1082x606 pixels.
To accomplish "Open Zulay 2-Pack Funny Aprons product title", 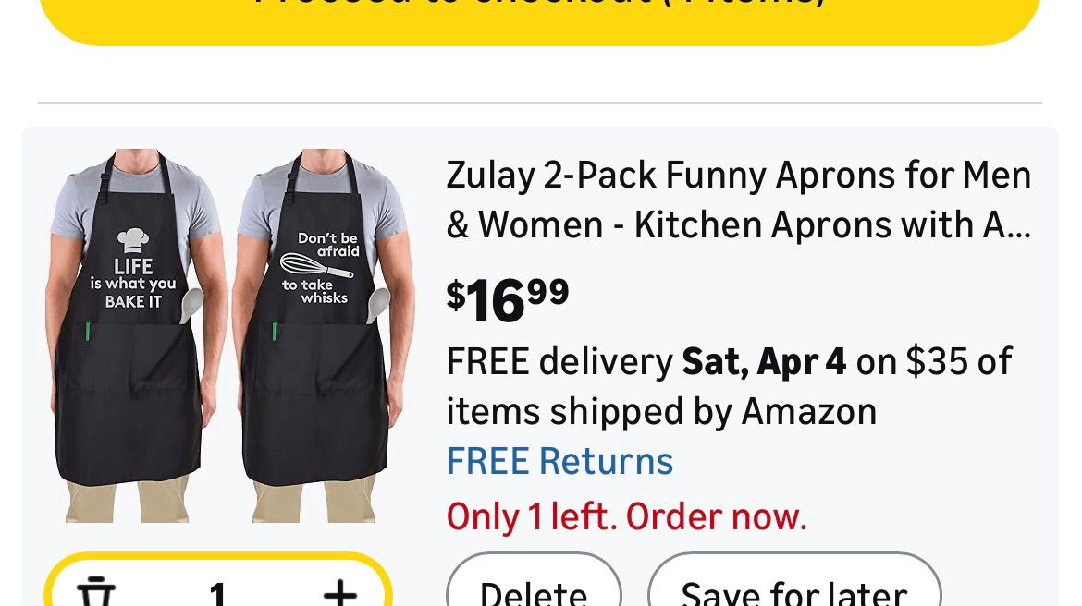I will [x=738, y=200].
